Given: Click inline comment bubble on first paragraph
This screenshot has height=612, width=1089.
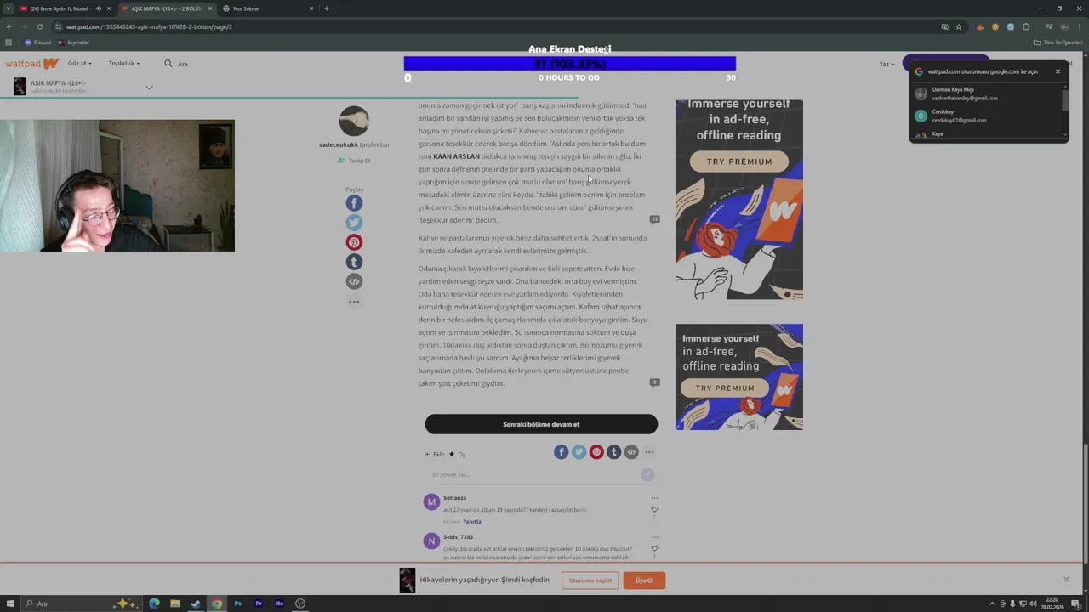Looking at the screenshot, I should pos(654,219).
